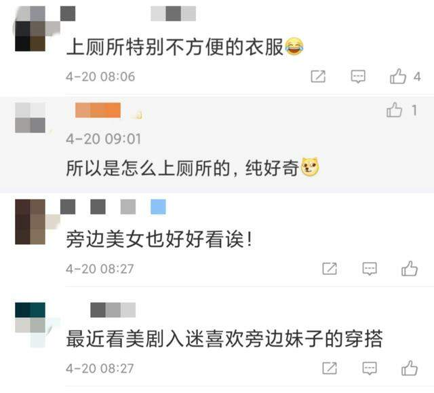Open first commenter's blurred avatar

point(30,29)
